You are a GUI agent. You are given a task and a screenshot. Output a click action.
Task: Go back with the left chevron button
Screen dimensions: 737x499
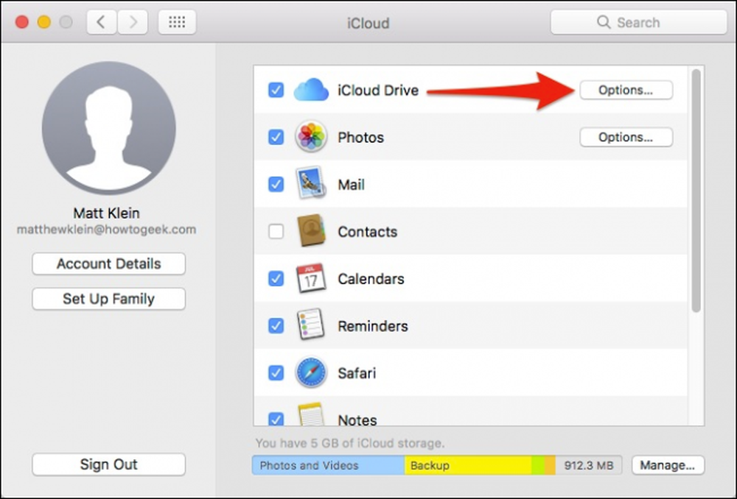pyautogui.click(x=101, y=22)
